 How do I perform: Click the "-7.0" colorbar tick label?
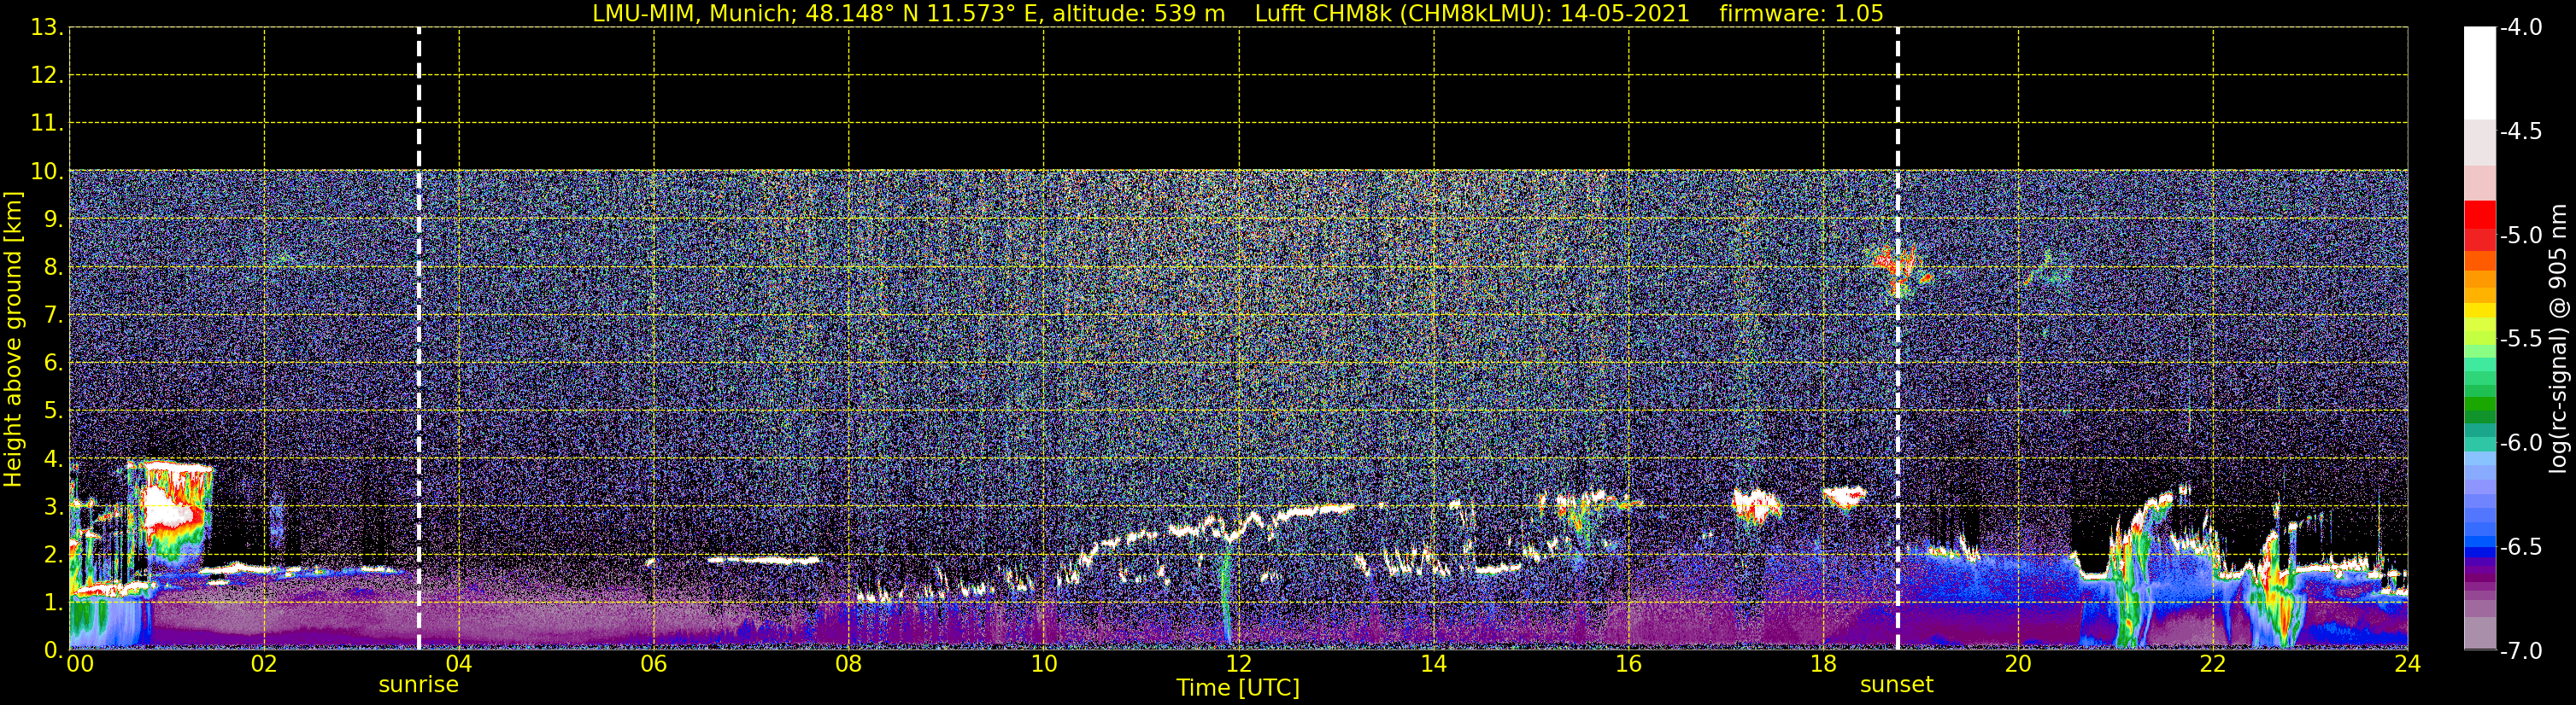[x=2521, y=651]
